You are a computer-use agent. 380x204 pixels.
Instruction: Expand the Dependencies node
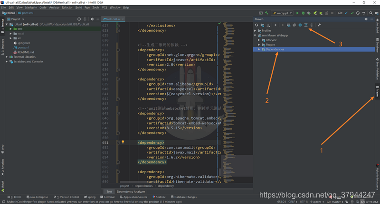tap(259, 49)
